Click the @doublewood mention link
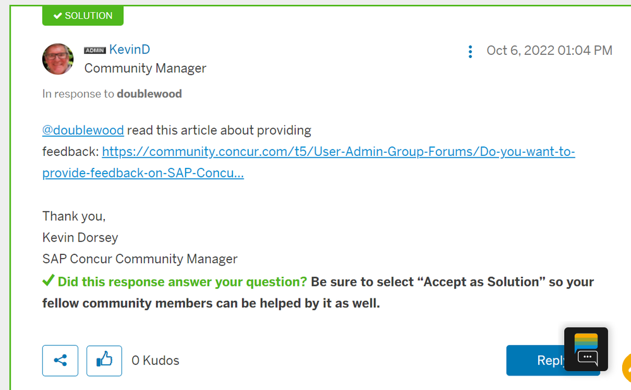 coord(83,130)
